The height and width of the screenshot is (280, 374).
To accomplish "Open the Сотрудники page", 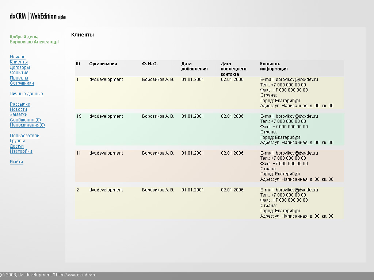I will [22, 83].
